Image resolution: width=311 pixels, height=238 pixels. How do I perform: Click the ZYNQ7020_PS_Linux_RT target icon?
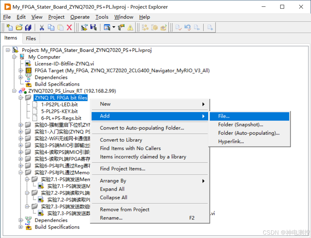click(23, 91)
